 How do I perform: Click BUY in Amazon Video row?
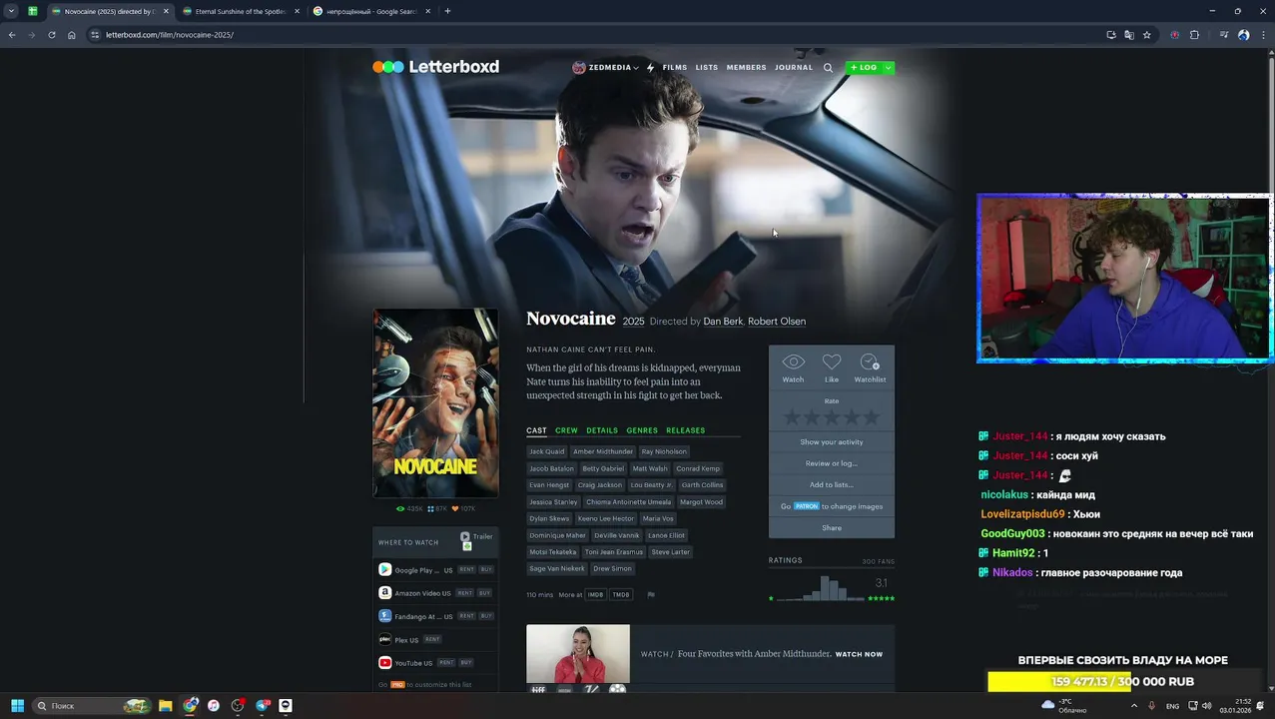[x=484, y=593]
